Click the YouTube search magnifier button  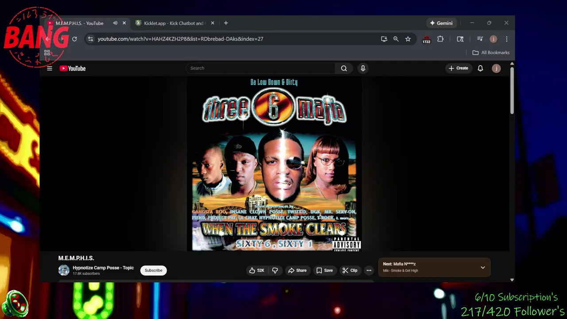point(344,68)
